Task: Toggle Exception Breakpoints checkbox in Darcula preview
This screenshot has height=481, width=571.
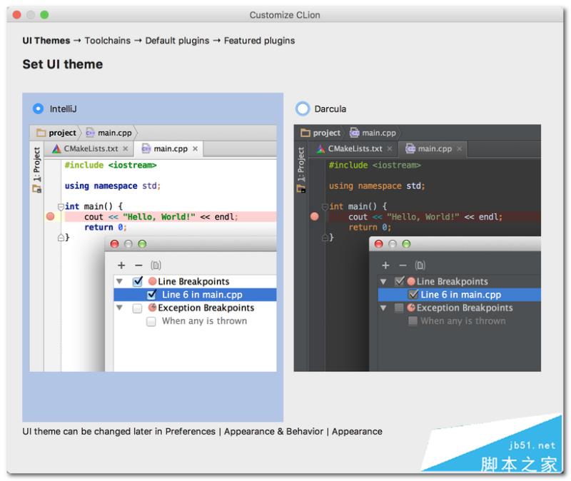Action: [399, 308]
